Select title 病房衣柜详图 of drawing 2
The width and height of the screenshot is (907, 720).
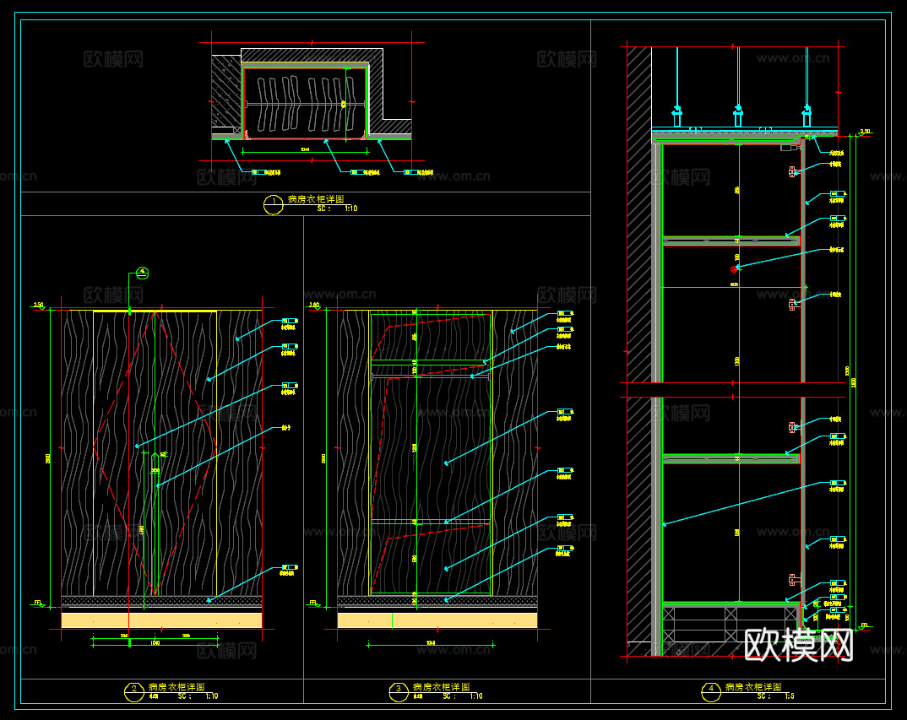pos(177,687)
